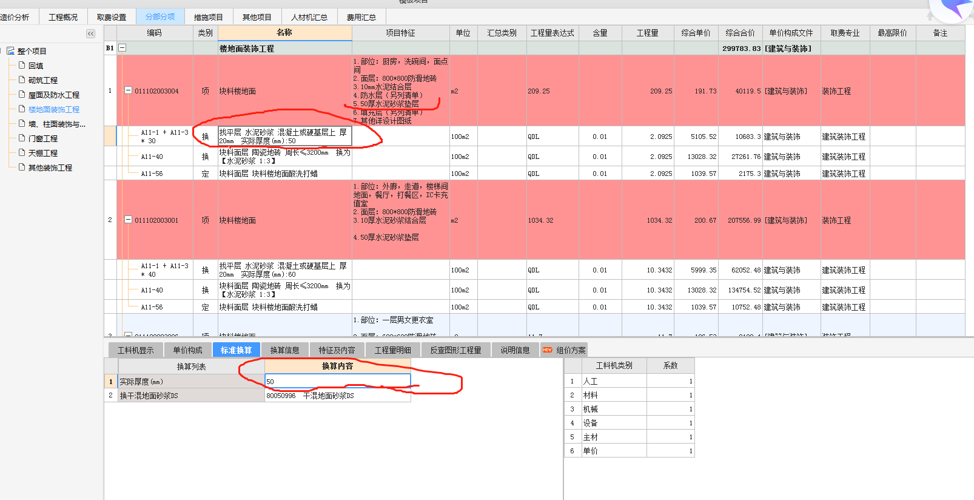The width and height of the screenshot is (974, 500).
Task: Select 门窗工程 tree node
Action: [x=43, y=138]
